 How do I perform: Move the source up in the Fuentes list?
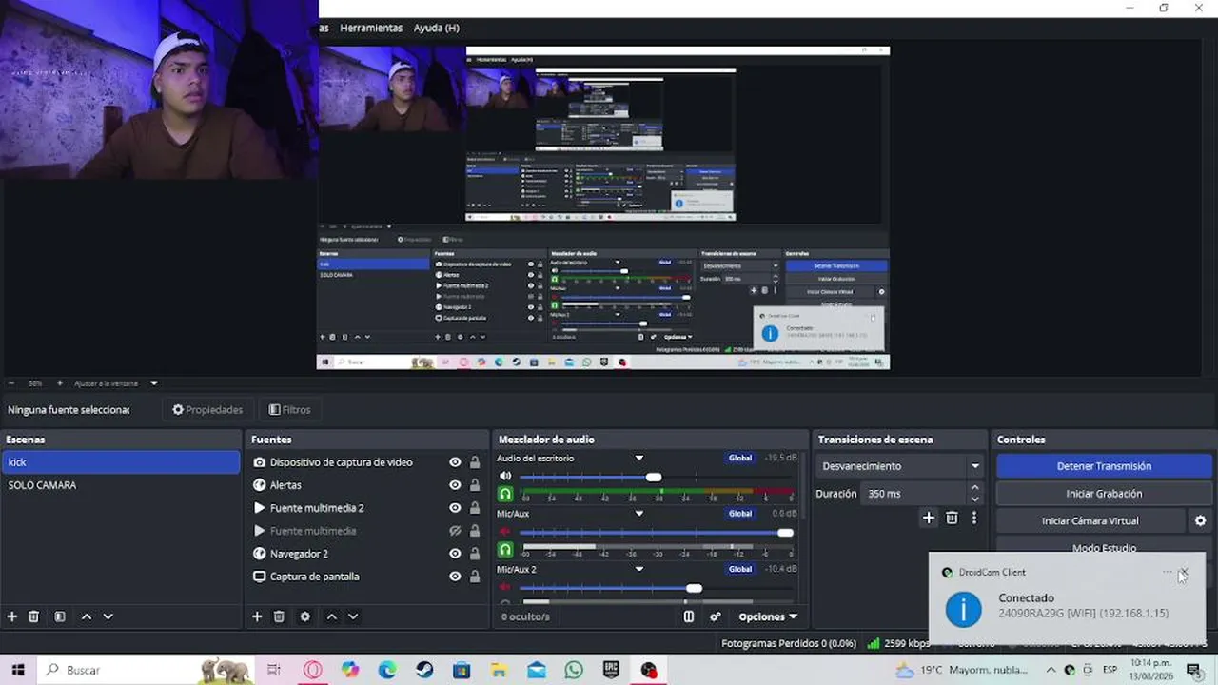(331, 616)
